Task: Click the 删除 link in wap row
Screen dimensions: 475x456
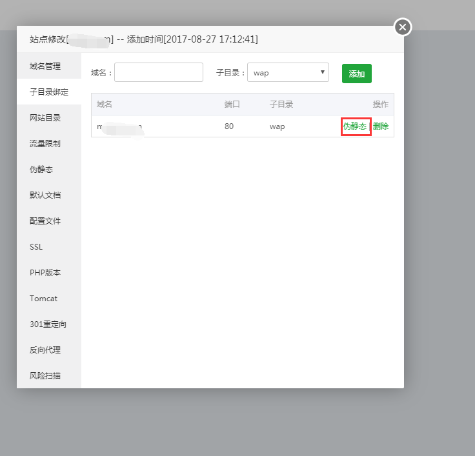Action: (381, 126)
